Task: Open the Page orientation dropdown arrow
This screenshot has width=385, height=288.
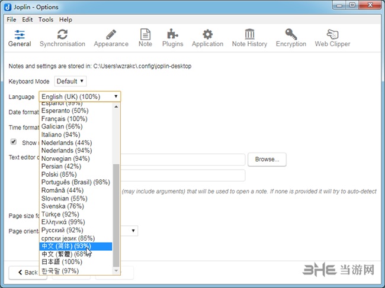Action: click(x=133, y=231)
